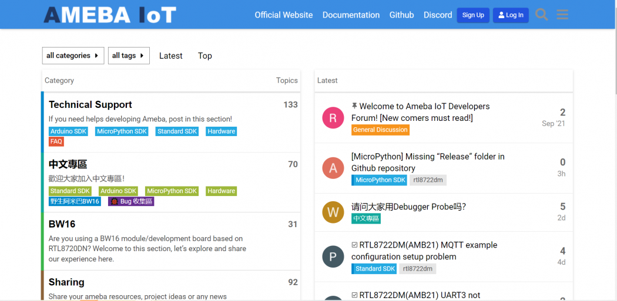Click the dark gray P user avatar
The width and height of the screenshot is (617, 301).
333,256
